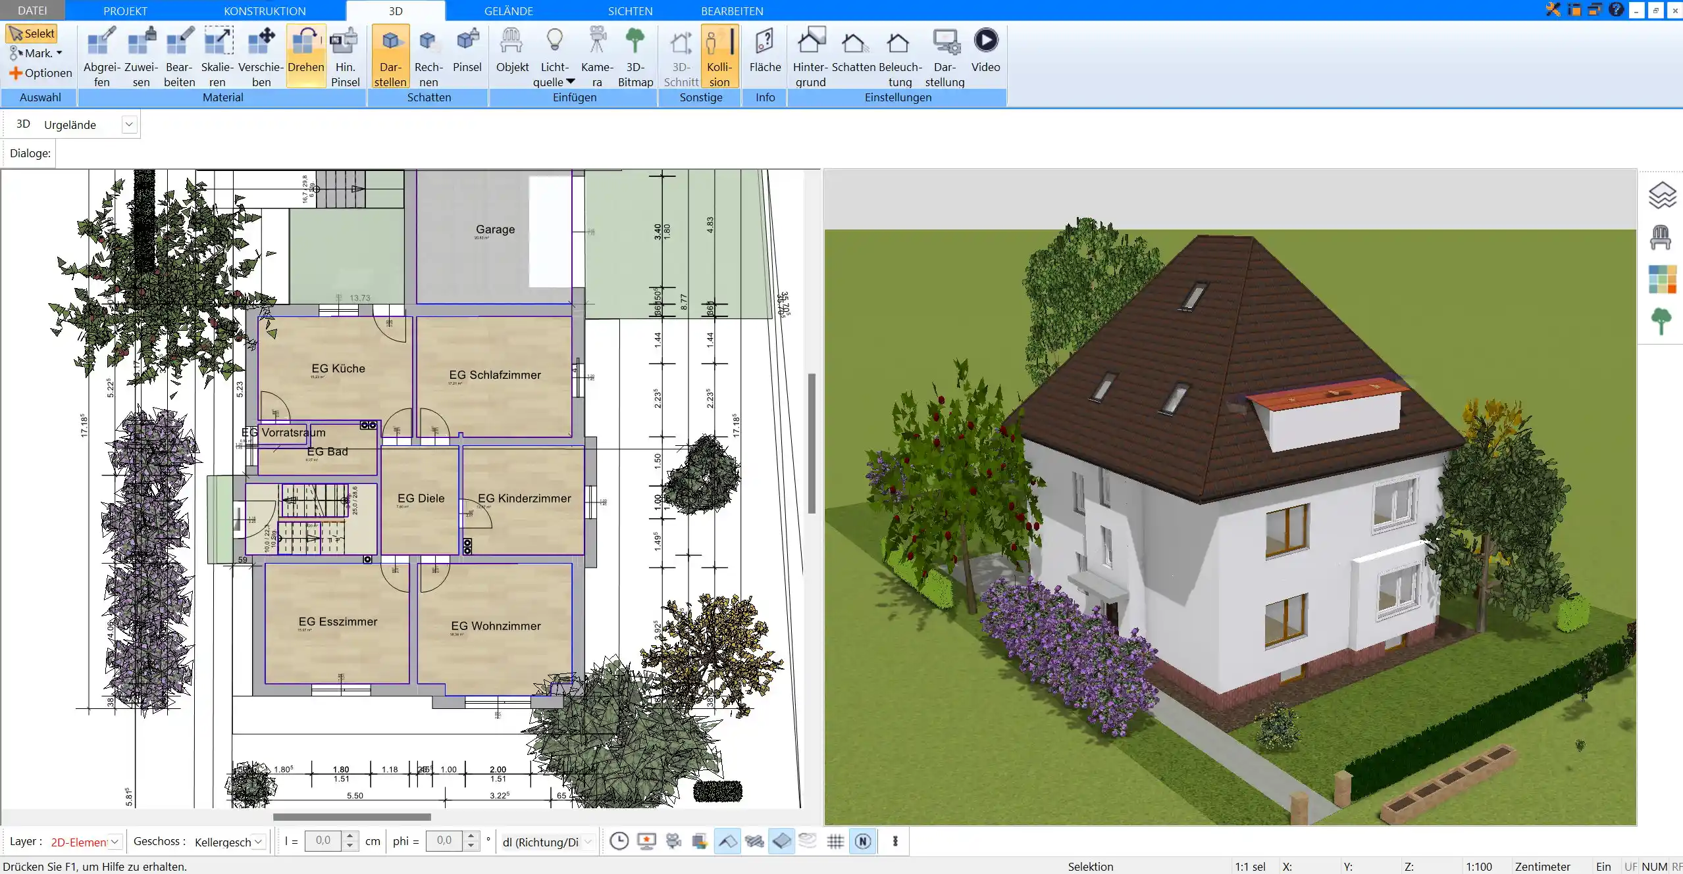1683x874 pixels.
Task: Open the materials color grid in sidebar
Action: 1662,279
